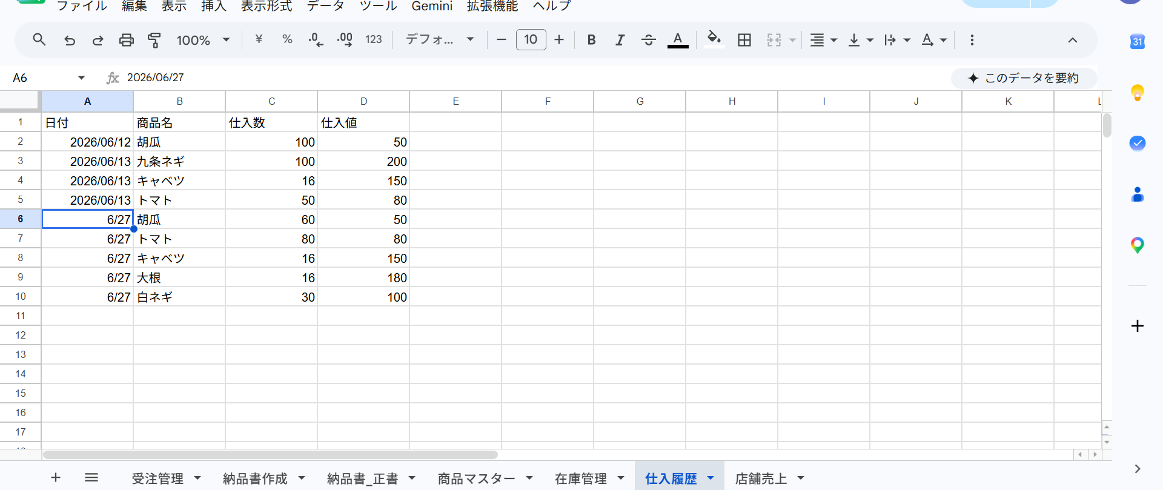1163x490 pixels.
Task: Open the all sheets list icon
Action: (91, 477)
